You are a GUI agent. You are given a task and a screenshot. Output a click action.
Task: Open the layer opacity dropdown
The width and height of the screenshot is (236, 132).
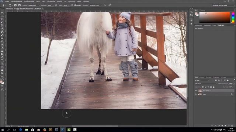pos(235,84)
